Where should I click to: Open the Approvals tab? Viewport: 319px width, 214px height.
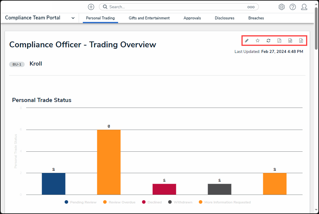click(192, 18)
